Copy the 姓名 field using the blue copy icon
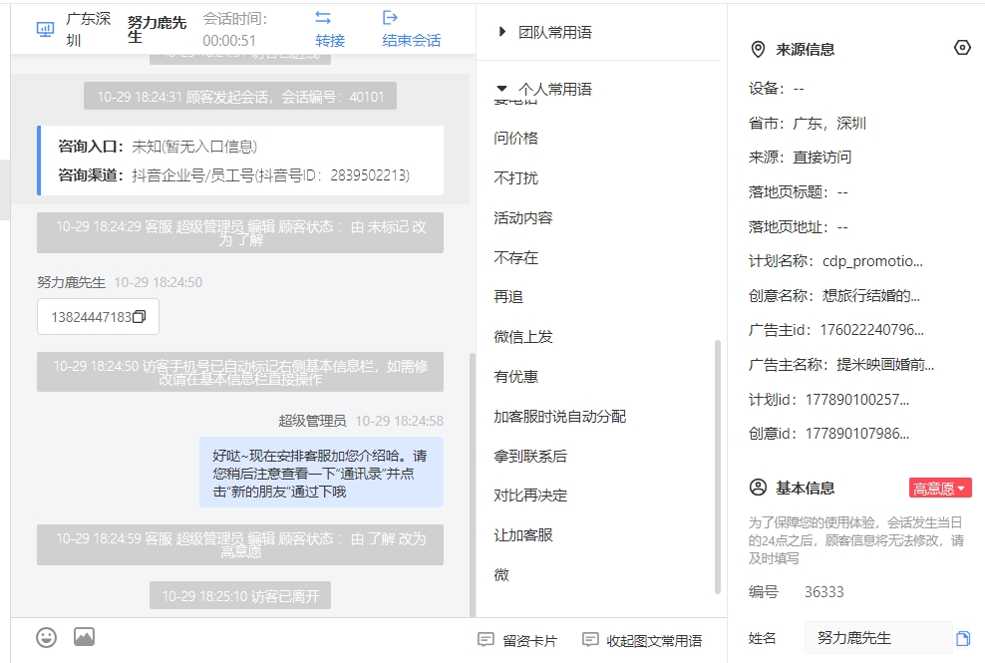This screenshot has height=663, width=985. coord(962,638)
